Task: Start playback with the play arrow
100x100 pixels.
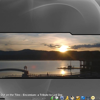Action: click(37, 99)
